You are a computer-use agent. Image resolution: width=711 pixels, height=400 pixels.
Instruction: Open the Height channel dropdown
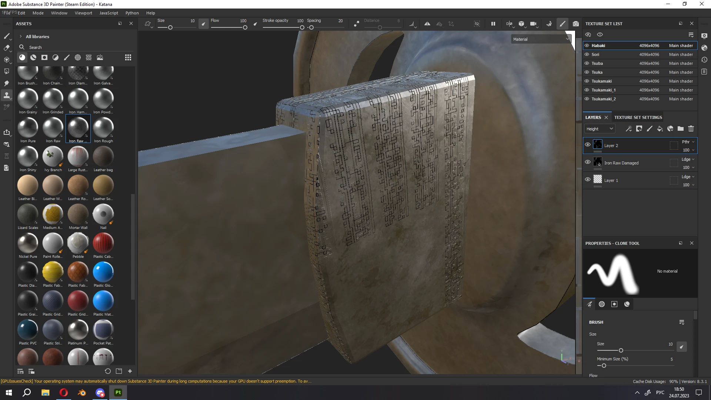click(x=600, y=129)
